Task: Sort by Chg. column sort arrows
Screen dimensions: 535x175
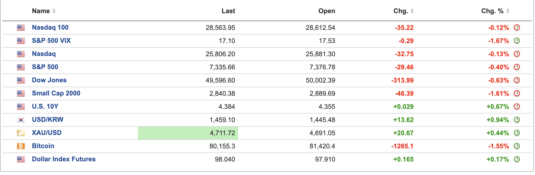Action: pos(412,11)
